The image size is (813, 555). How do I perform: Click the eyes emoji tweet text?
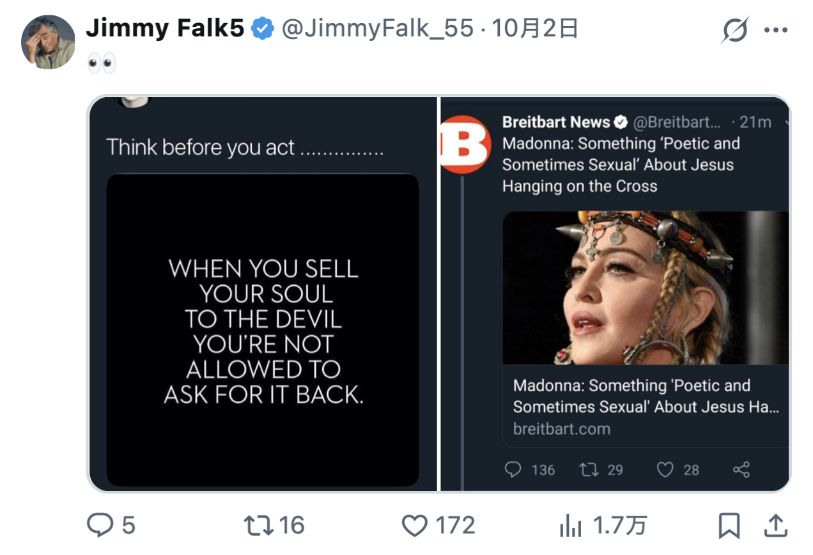coord(101,63)
